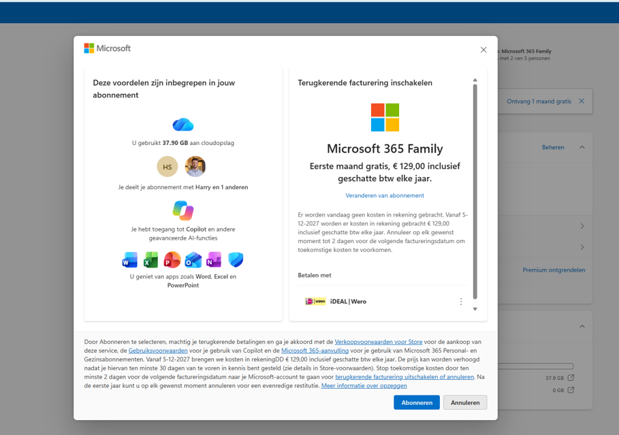Open the external link next to 37.9 GB
The width and height of the screenshot is (619, 435).
click(571, 378)
